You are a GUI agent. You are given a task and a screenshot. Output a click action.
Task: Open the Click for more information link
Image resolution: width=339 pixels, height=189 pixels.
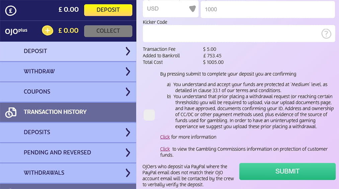[x=165, y=137]
